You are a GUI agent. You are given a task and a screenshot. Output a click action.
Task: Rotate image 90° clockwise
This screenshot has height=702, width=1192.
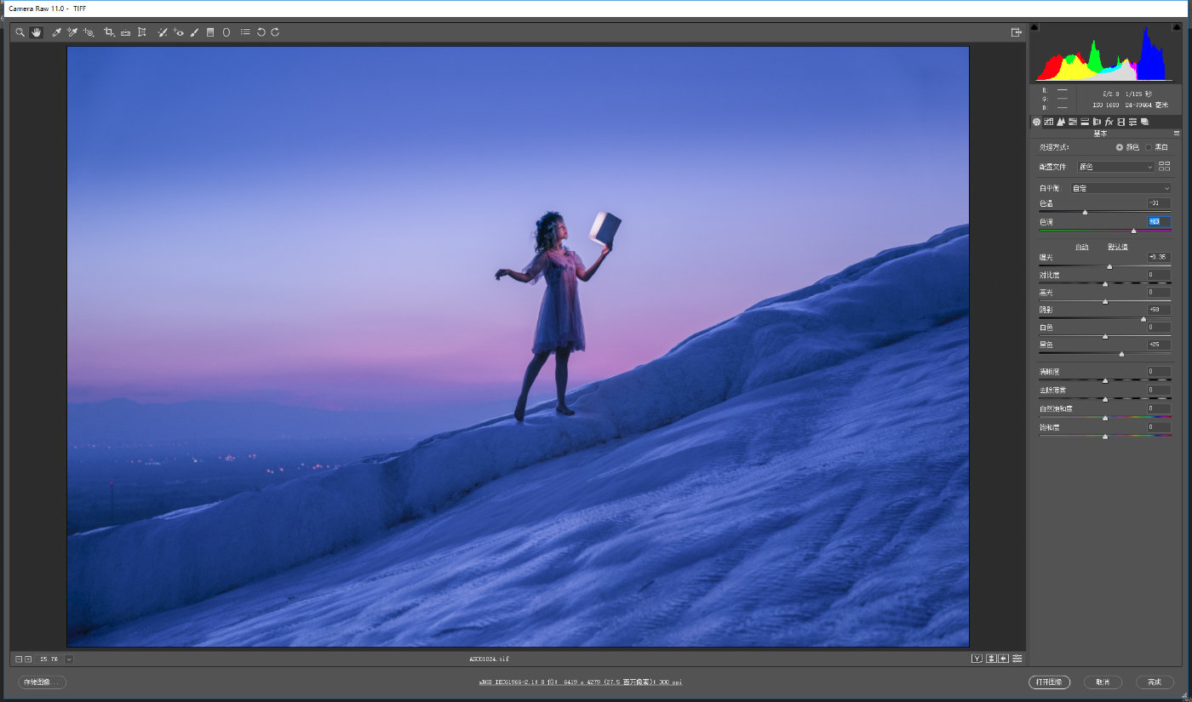[x=275, y=32]
